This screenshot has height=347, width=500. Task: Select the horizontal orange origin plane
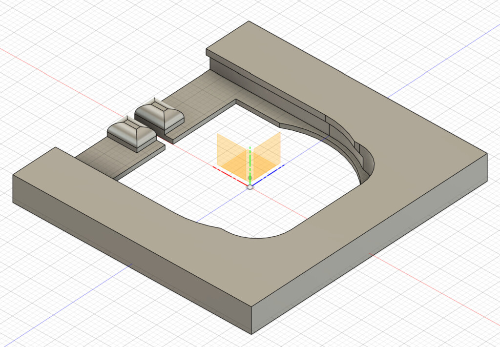(x=250, y=165)
